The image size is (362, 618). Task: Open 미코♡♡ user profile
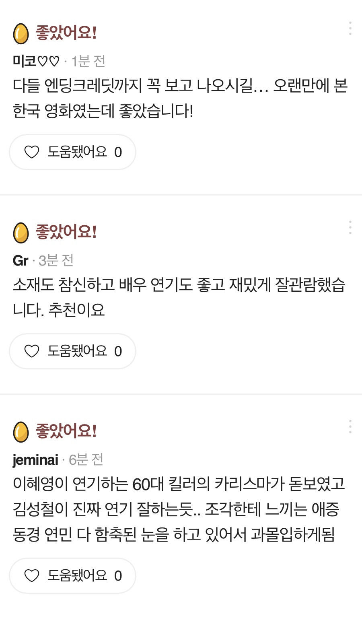[36, 61]
